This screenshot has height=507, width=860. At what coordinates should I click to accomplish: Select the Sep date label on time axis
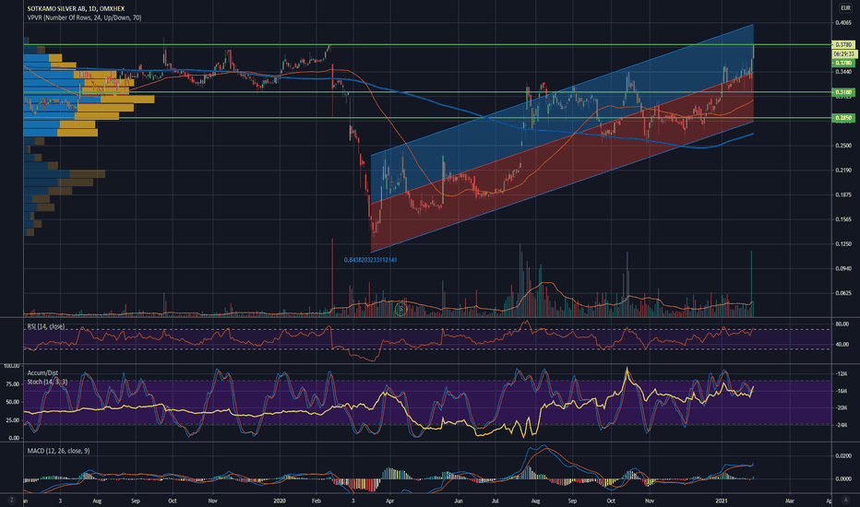tap(136, 501)
